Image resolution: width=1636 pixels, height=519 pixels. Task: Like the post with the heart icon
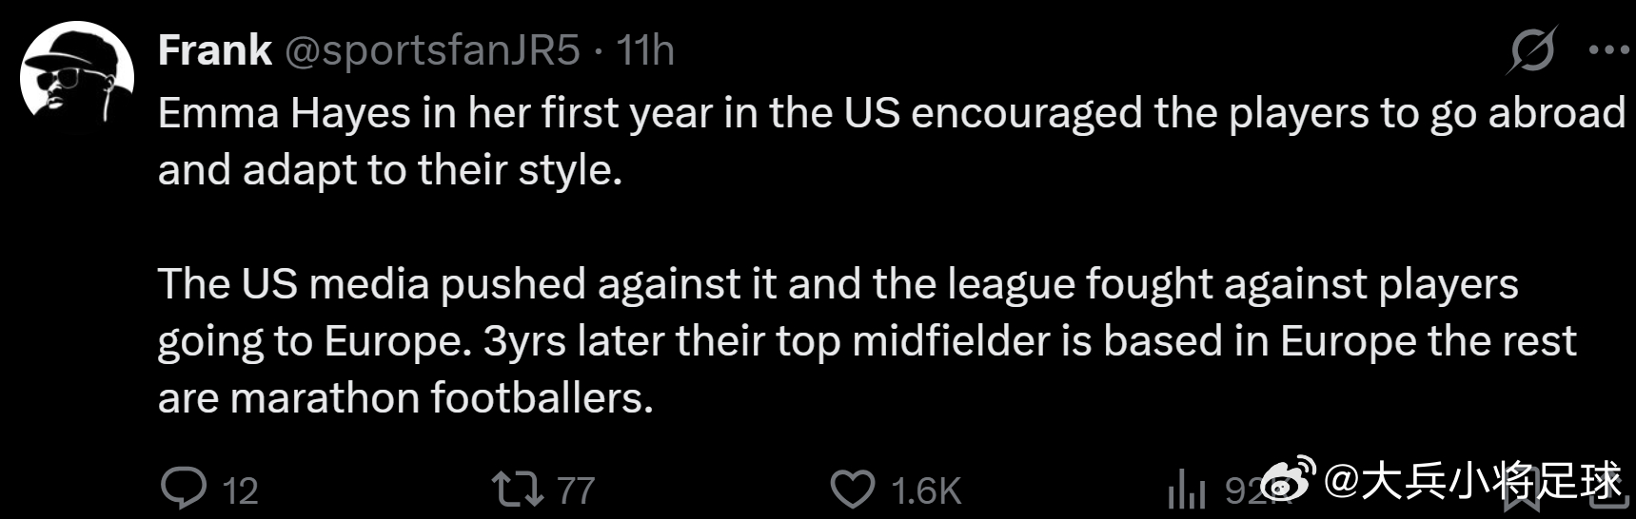[x=853, y=490]
